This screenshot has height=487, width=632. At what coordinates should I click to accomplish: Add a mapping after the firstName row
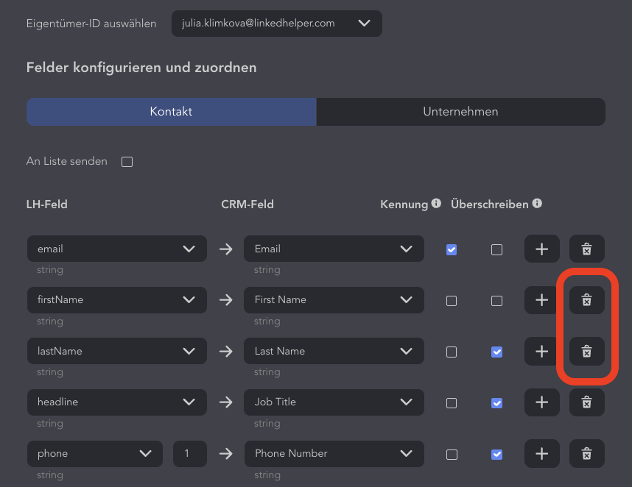(541, 300)
